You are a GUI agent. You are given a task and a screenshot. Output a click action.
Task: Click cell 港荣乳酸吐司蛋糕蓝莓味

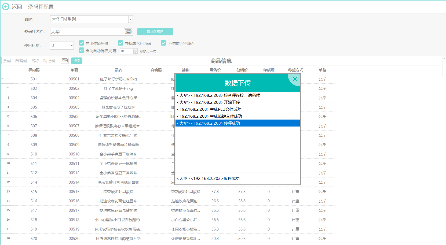(118, 182)
